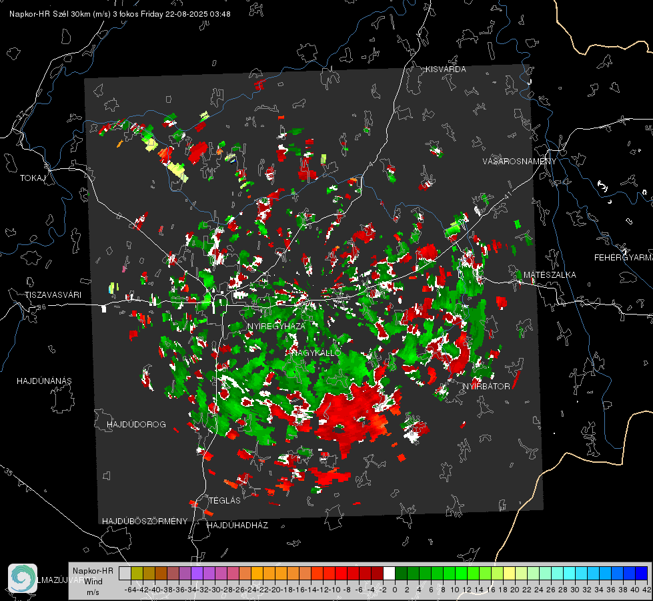Select the KISVARDA label on the map
This screenshot has height=601, width=653.
coord(446,69)
